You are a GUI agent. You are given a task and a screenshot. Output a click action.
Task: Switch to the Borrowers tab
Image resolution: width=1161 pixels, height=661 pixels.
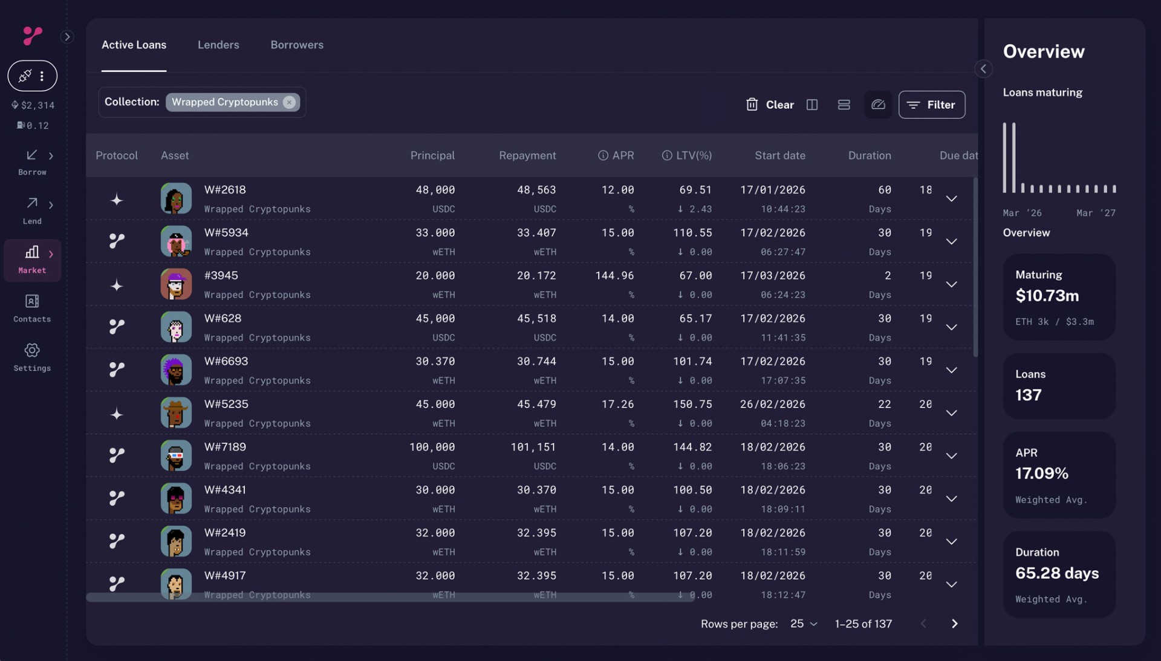pyautogui.click(x=296, y=44)
